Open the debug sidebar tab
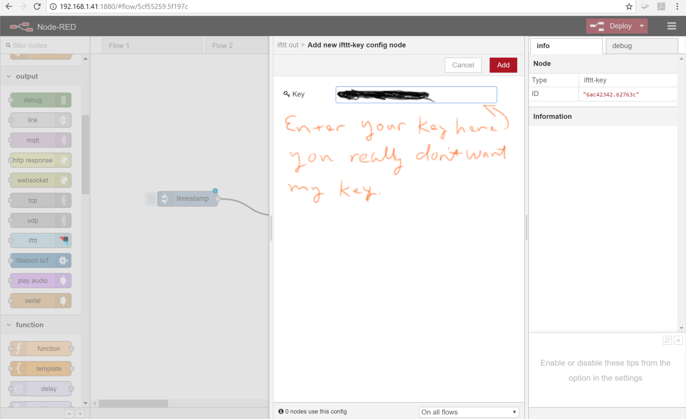 coord(642,46)
